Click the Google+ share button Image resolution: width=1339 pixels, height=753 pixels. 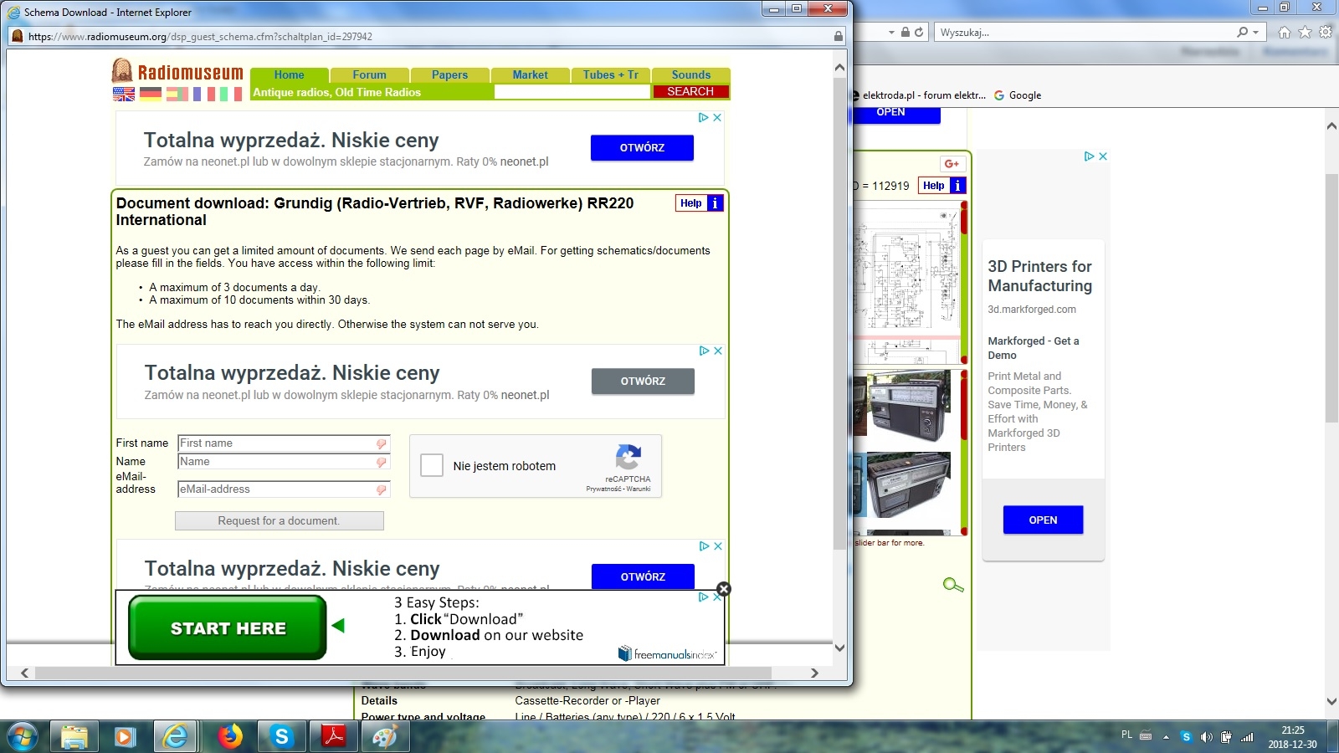952,164
